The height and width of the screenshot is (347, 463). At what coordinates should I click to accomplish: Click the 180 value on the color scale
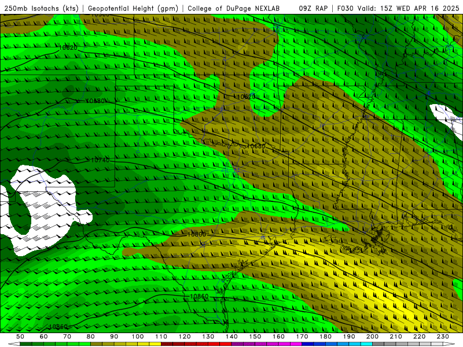325,337
